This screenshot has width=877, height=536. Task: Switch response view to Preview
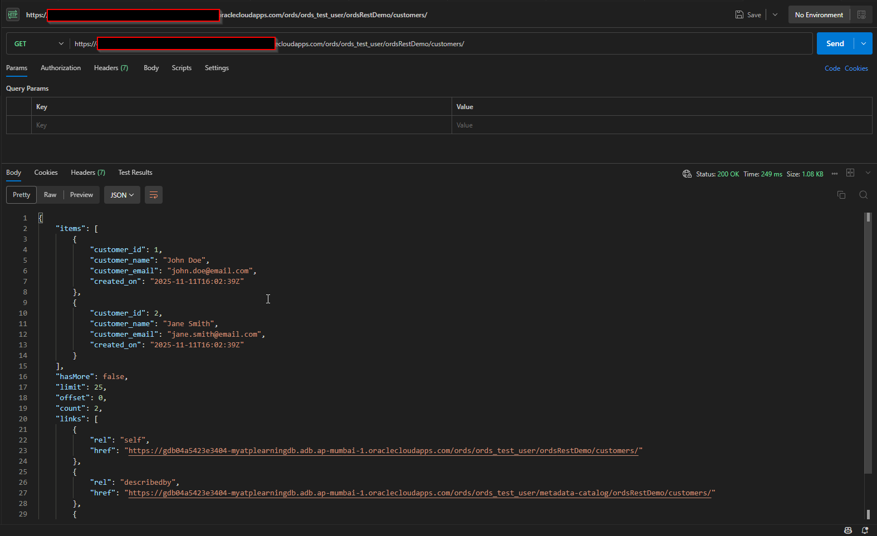tap(81, 195)
